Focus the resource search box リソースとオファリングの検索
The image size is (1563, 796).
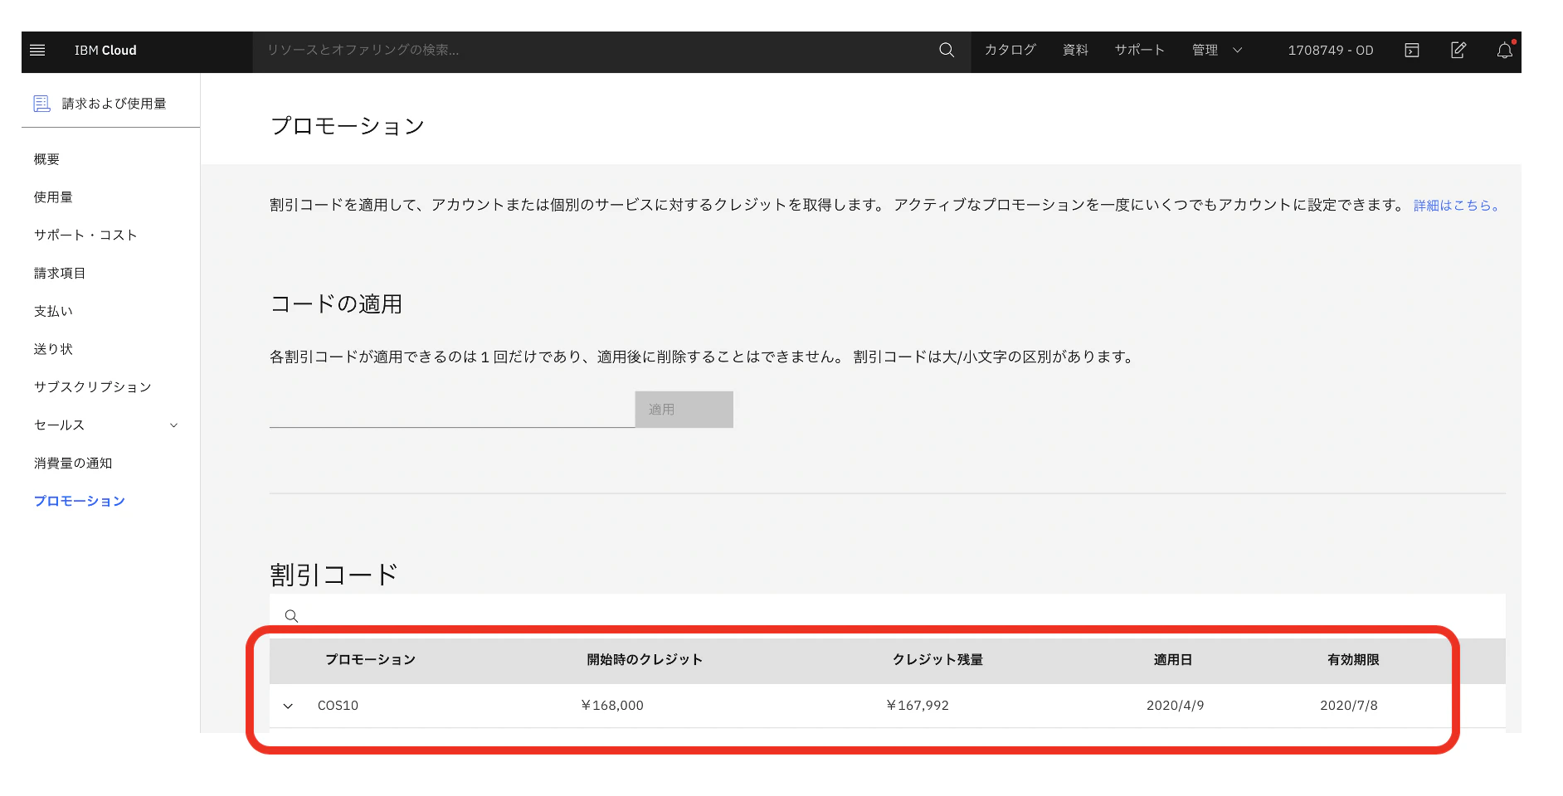[x=595, y=51]
